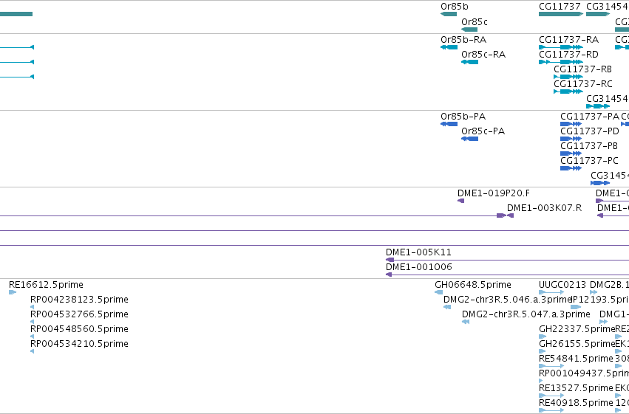629x414 pixels.
Task: Click the GH22337.5prime EST label
Action: (x=577, y=329)
